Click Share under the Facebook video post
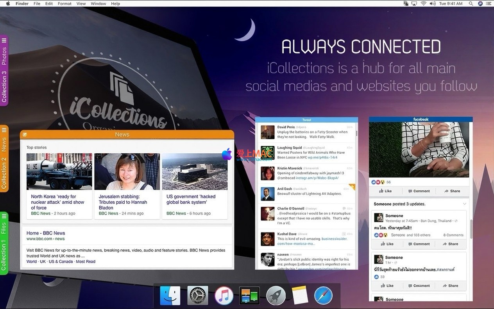Image resolution: width=494 pixels, height=309 pixels. click(452, 191)
